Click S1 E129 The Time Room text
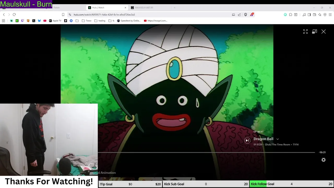The image size is (334, 188). pos(276,144)
